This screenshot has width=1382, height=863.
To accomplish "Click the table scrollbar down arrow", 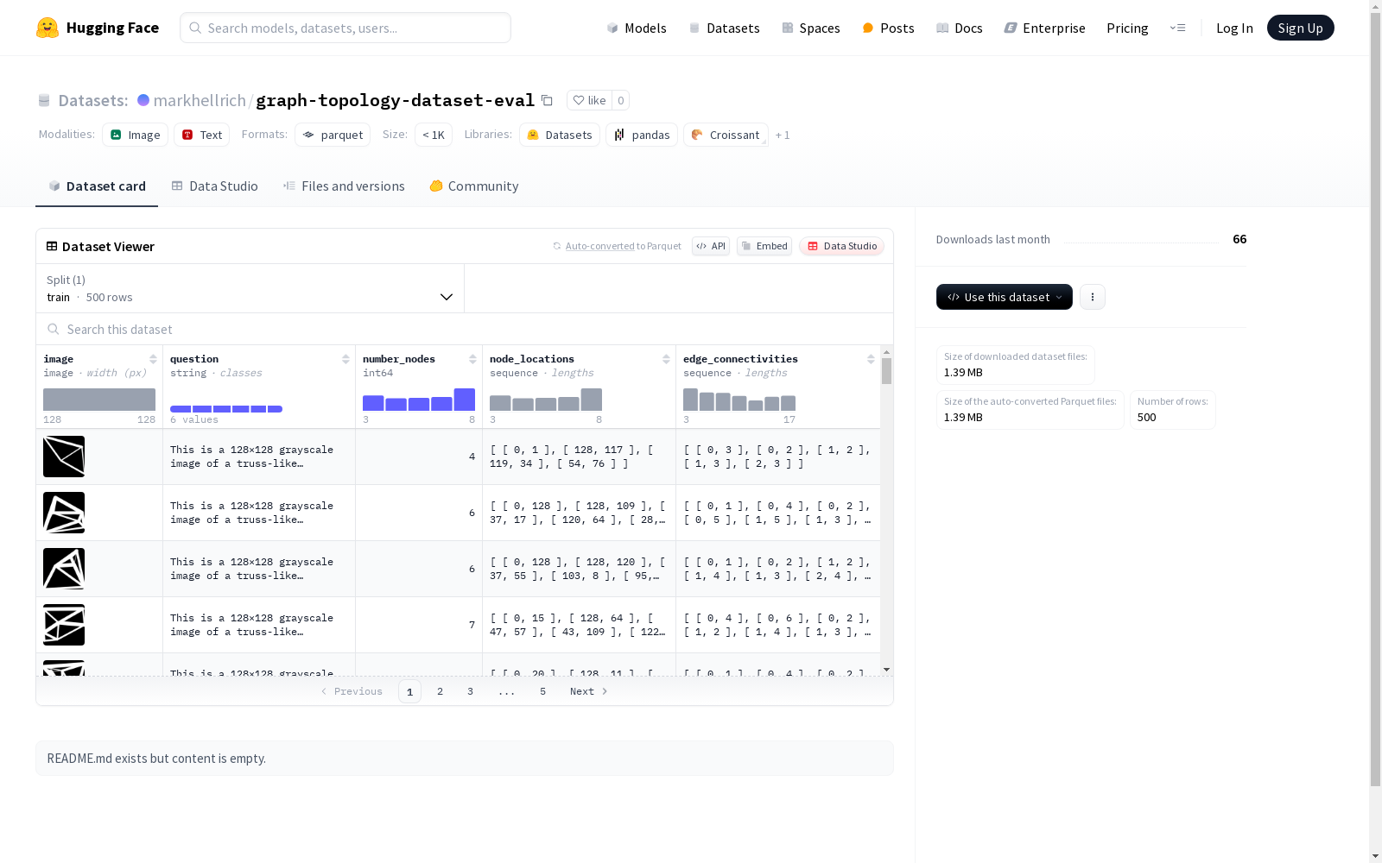I will point(886,670).
